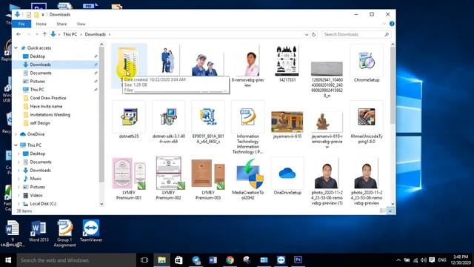Open the Windows Start menu
Screen dimensions: 474x267
pos(8,260)
